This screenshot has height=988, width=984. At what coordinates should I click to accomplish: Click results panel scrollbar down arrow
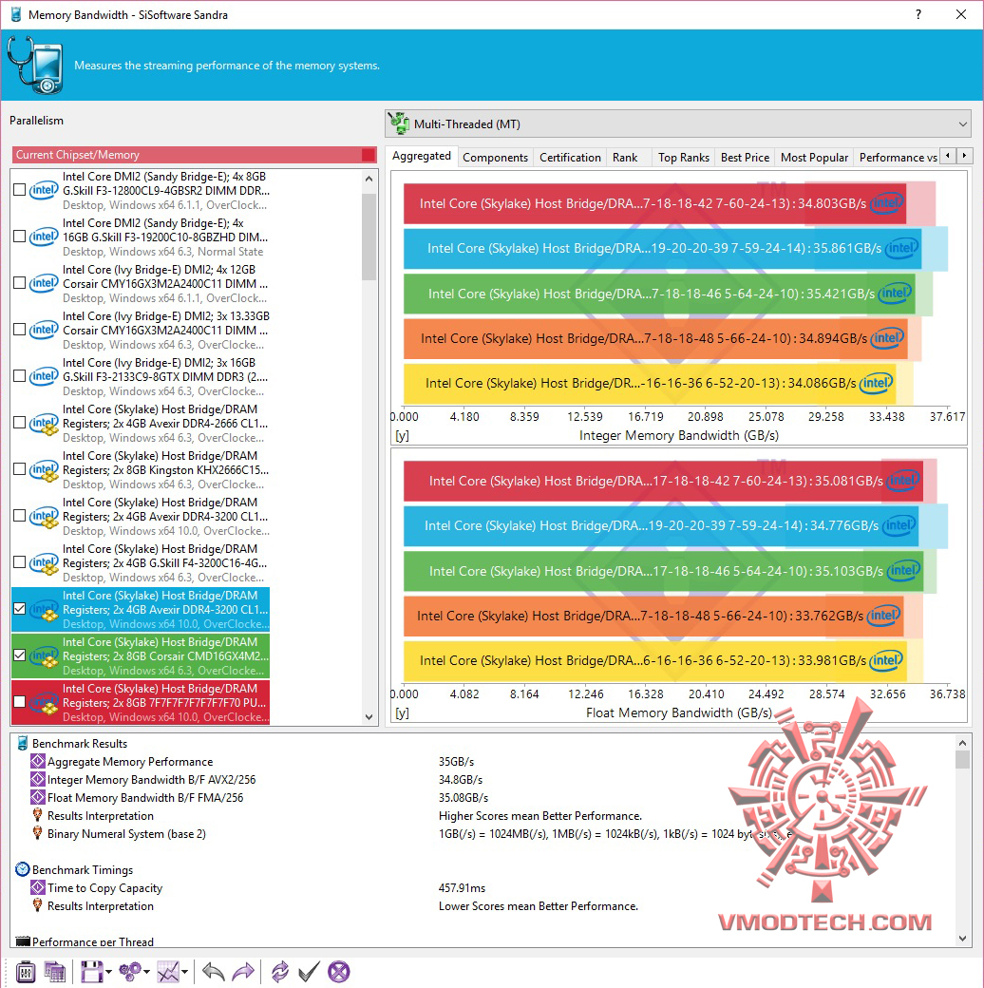point(962,939)
